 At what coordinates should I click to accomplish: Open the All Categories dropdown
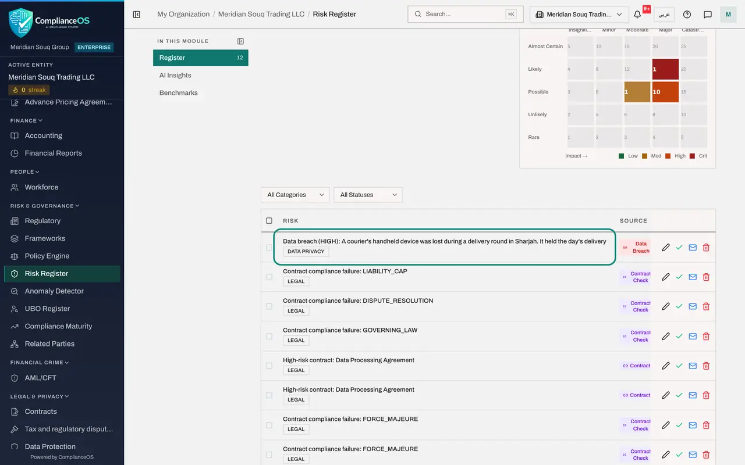(295, 195)
